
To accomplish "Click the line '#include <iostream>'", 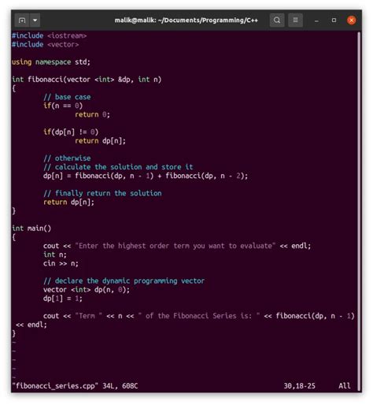I will click(x=49, y=35).
